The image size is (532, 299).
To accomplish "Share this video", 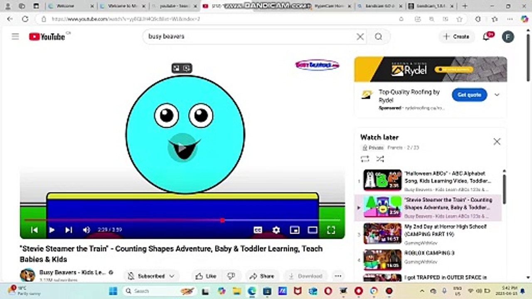I will (262, 276).
